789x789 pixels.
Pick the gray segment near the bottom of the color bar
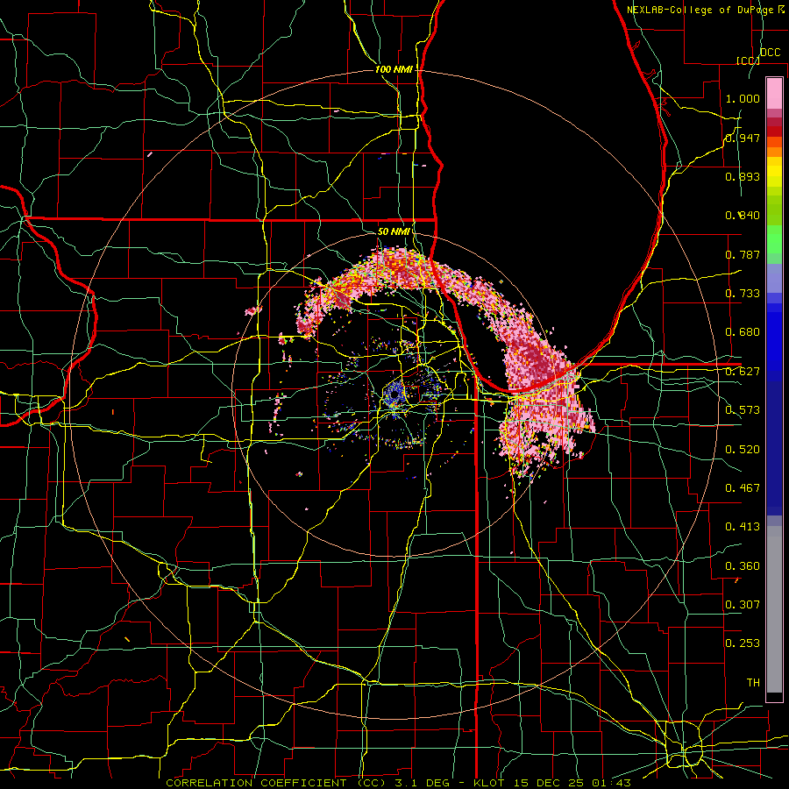pos(774,609)
